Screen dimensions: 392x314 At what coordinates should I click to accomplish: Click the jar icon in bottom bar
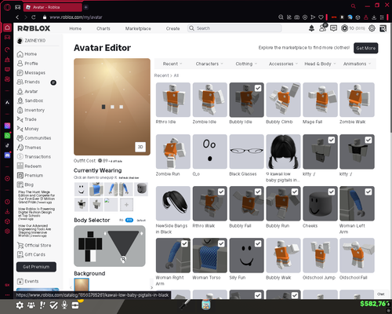click(206, 305)
